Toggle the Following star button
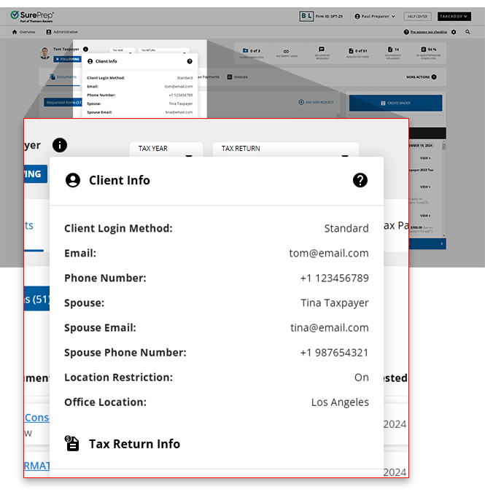Screen dimensions: 485x492 [68, 59]
